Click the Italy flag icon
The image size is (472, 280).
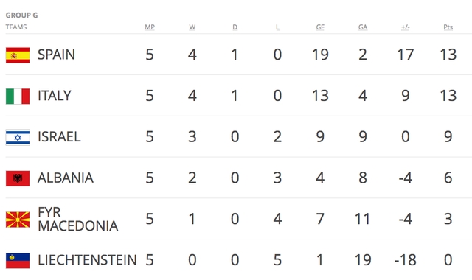point(18,97)
